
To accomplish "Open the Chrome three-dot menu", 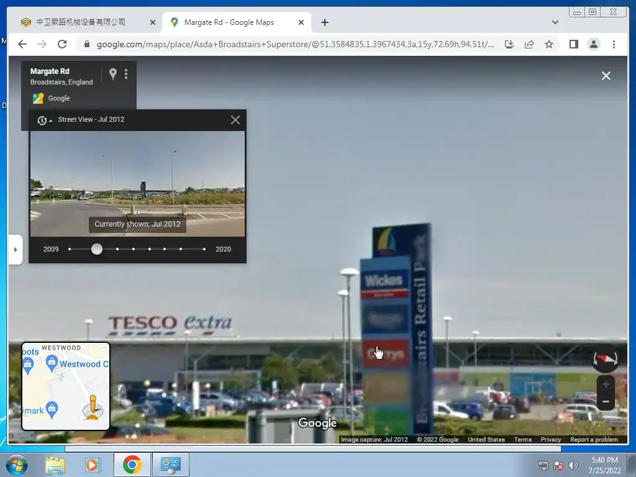I will [x=614, y=44].
